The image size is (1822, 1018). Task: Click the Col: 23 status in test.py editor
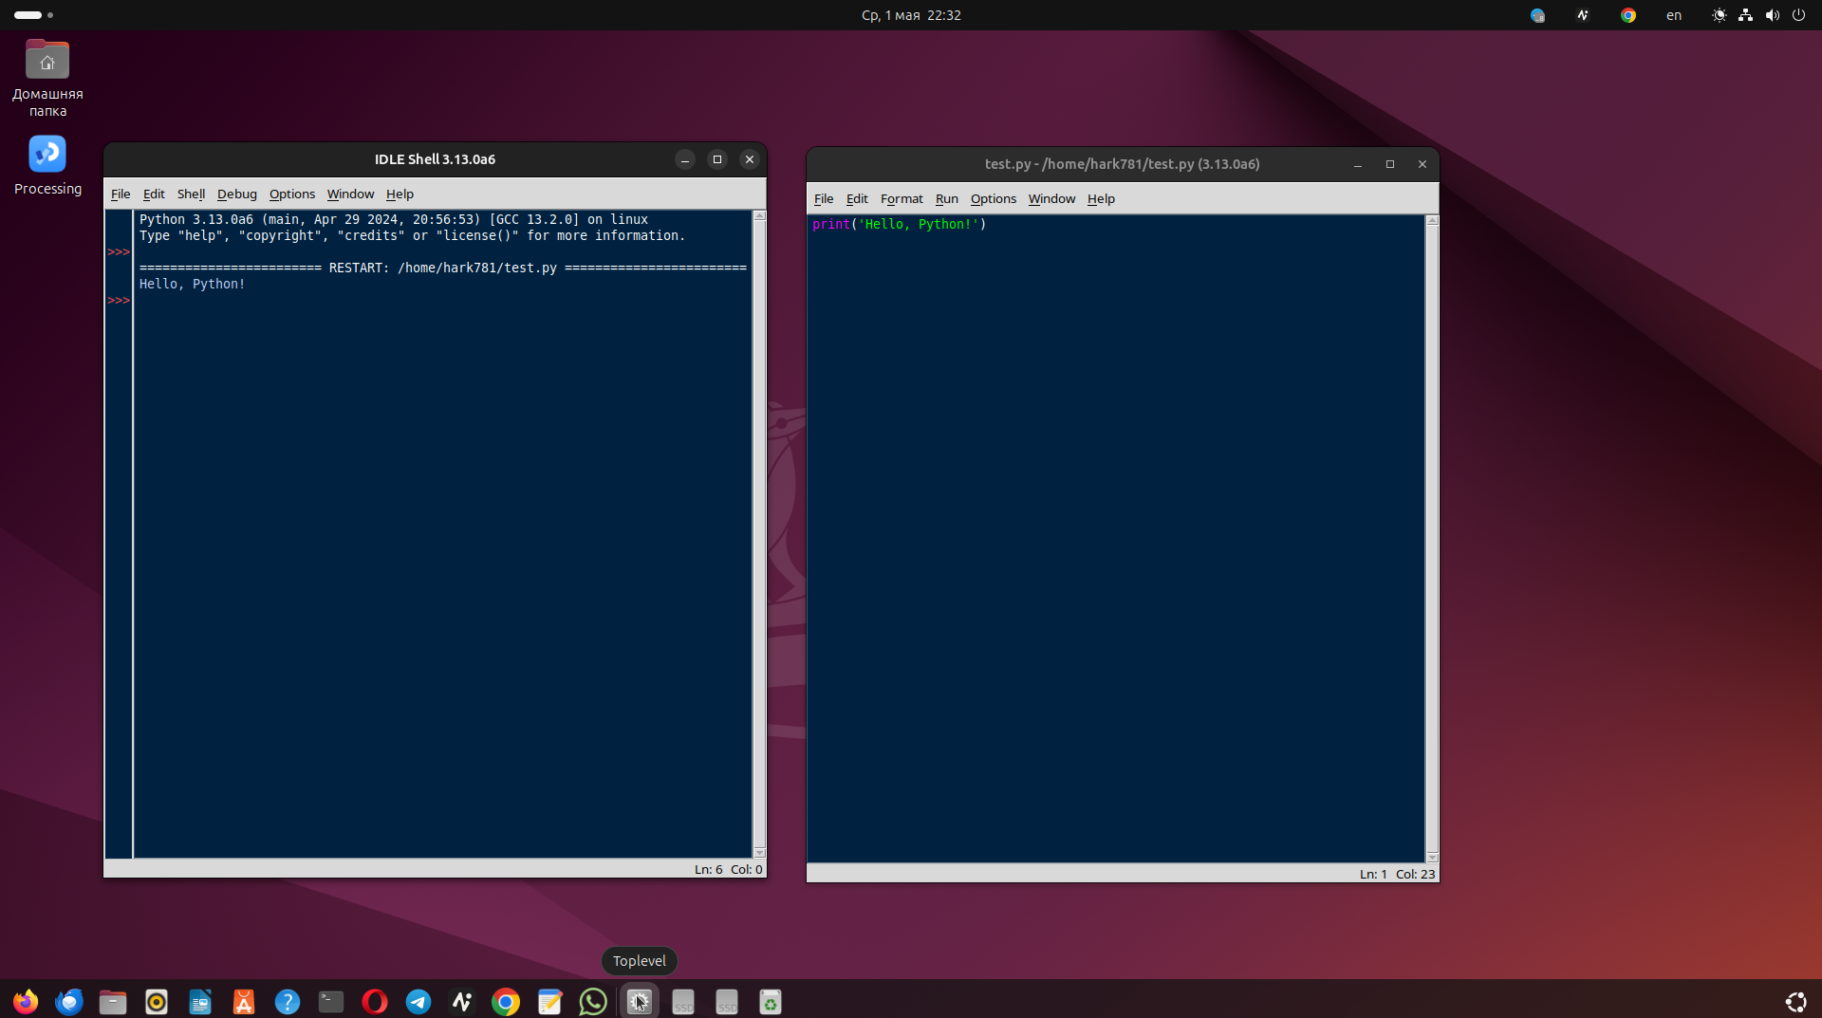pyautogui.click(x=1416, y=874)
